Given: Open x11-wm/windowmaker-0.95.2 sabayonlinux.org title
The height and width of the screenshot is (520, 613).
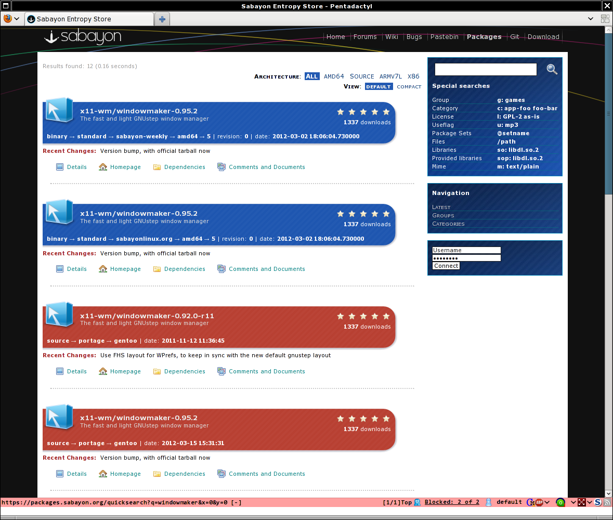Looking at the screenshot, I should (x=138, y=214).
